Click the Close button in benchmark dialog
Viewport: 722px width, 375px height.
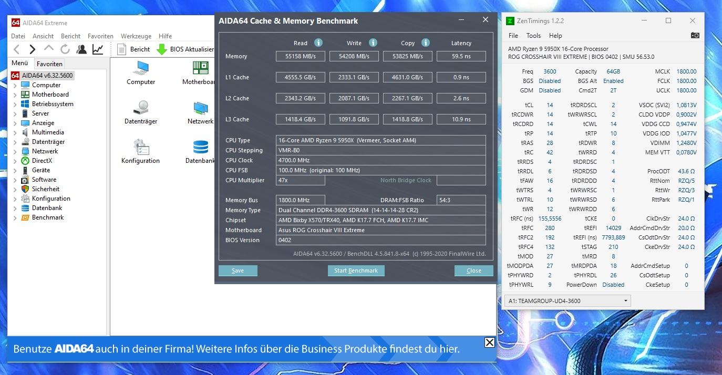click(474, 270)
